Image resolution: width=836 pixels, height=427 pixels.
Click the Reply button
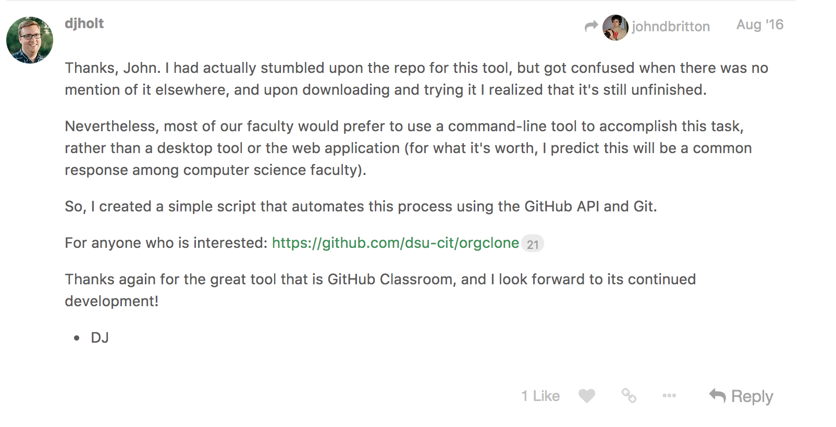(741, 396)
